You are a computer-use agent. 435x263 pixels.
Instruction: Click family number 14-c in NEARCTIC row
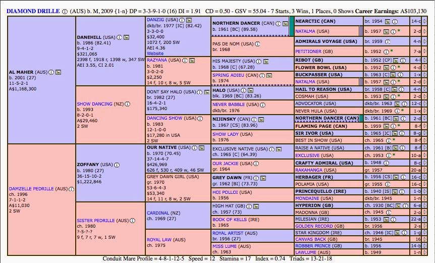point(416,21)
